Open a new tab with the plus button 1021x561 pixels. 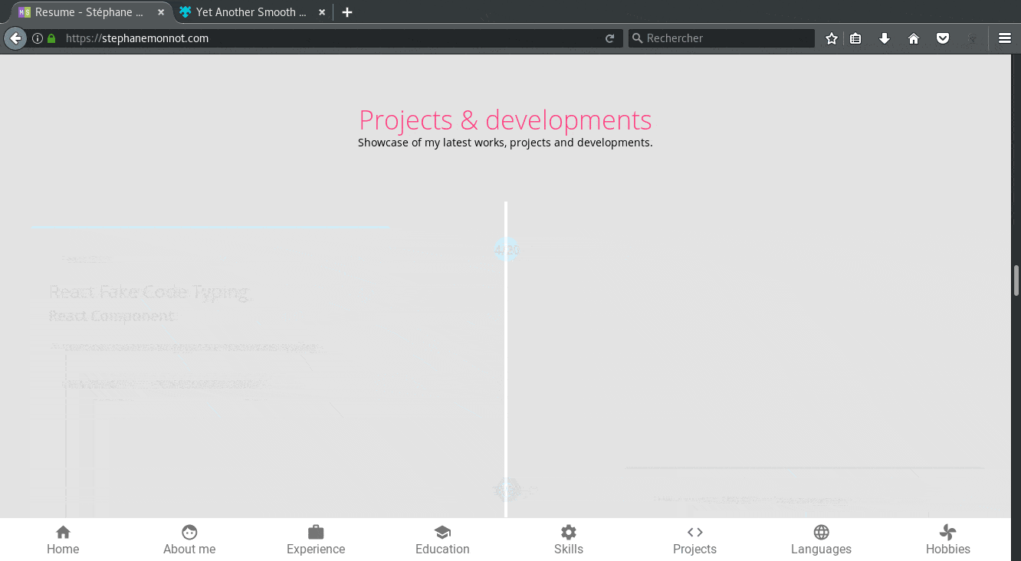(x=347, y=12)
